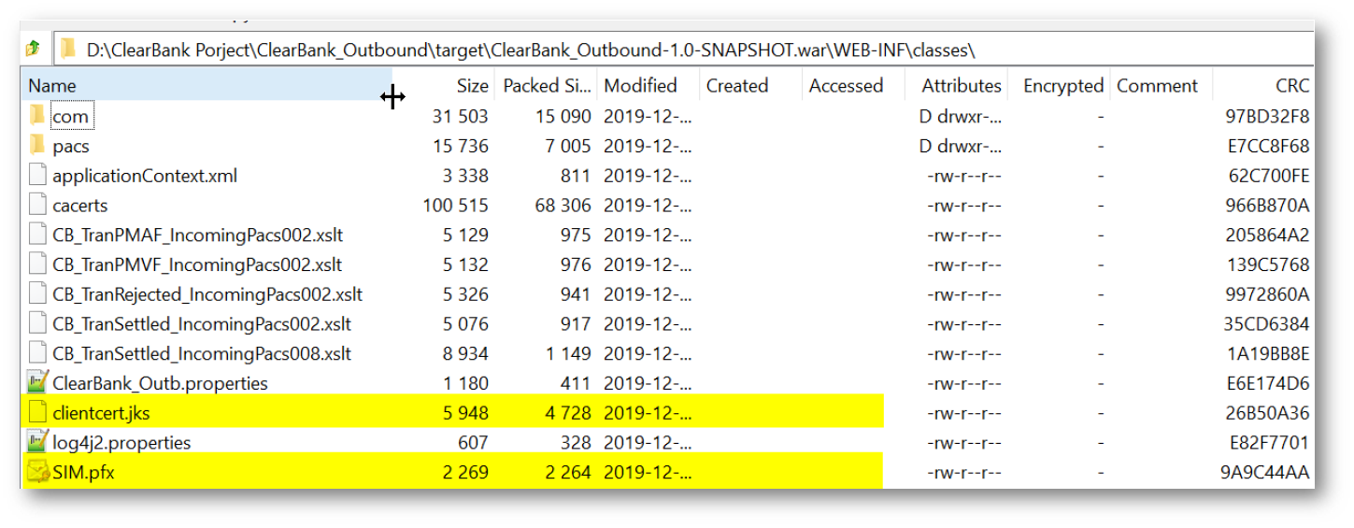
Task: Click the CRC column header
Action: [x=1291, y=86]
